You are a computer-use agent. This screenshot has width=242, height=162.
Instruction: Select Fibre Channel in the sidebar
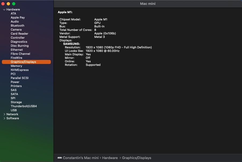[20, 54]
